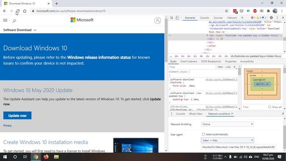Image resolution: width=286 pixels, height=161 pixels.
Task: Switch to the Elements tab
Action: click(190, 18)
